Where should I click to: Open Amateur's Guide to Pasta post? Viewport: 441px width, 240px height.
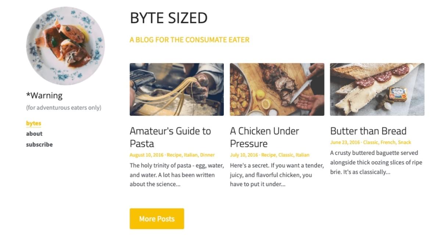pyautogui.click(x=170, y=137)
